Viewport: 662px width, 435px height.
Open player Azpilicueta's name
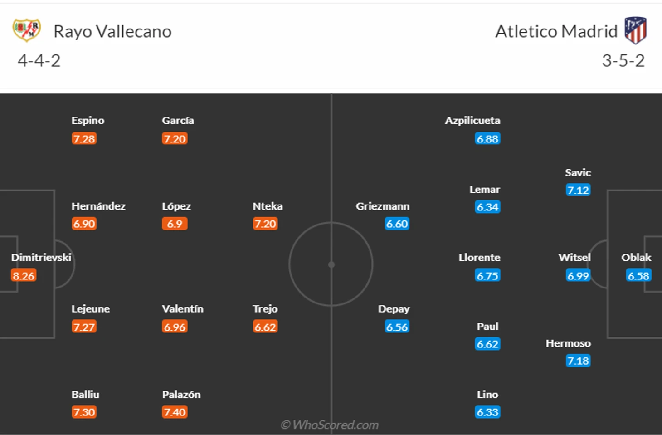(472, 120)
